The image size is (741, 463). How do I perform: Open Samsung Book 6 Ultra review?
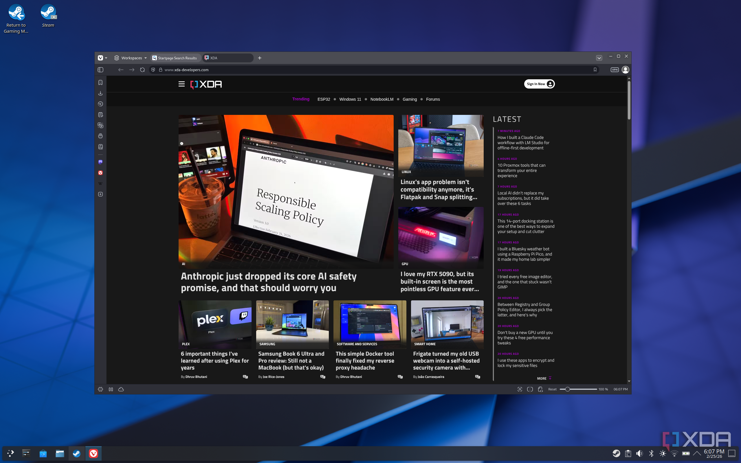(291, 361)
